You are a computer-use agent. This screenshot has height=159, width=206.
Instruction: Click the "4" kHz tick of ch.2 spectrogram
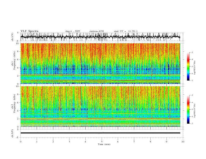tap(18, 111)
